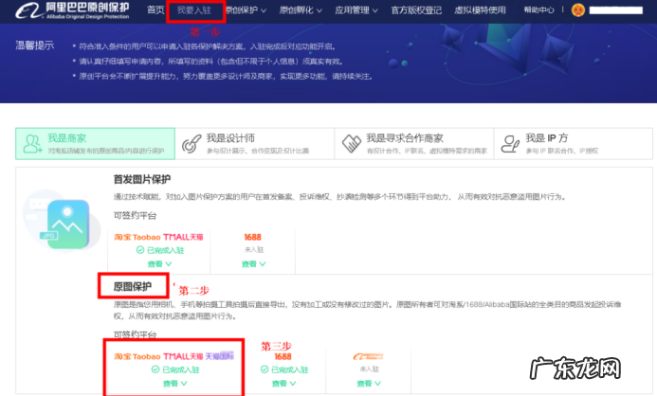Click 可签约平台 label under 首发图片保护
Viewport: 657px width, 396px height.
click(x=135, y=216)
